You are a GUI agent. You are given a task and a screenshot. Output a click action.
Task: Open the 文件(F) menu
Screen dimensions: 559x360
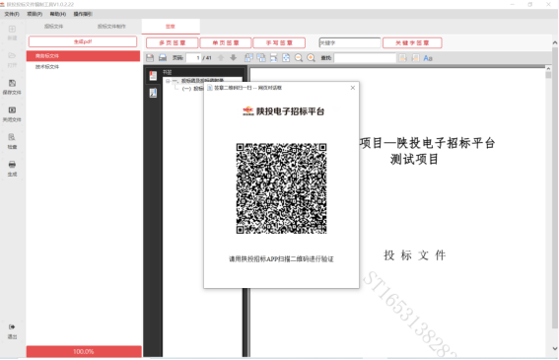pyautogui.click(x=12, y=14)
